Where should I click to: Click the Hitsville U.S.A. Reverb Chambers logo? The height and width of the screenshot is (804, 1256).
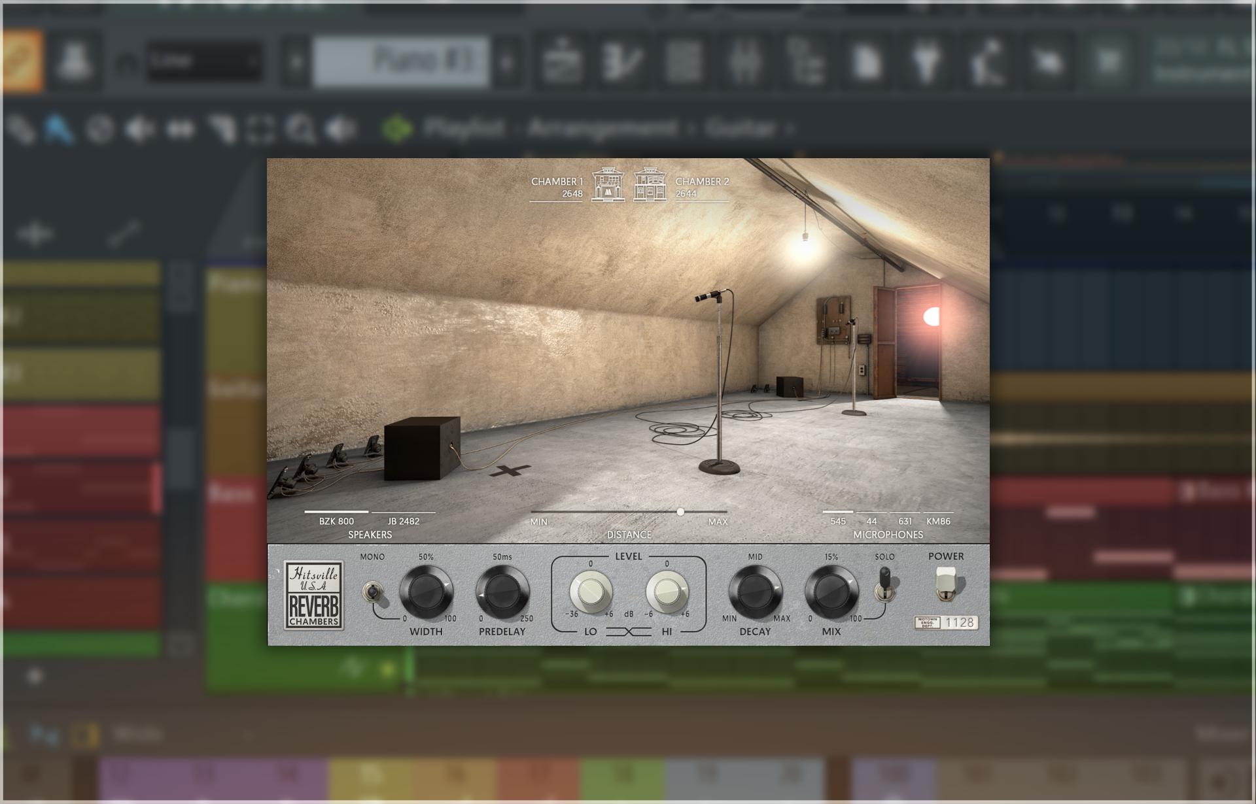click(x=314, y=595)
